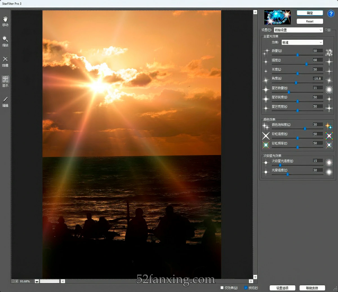Select the Hide (隐藏) tool
The image size is (338, 292).
[x=5, y=61]
